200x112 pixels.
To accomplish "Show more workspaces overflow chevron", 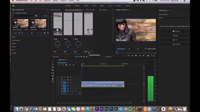I will pos(137,6).
